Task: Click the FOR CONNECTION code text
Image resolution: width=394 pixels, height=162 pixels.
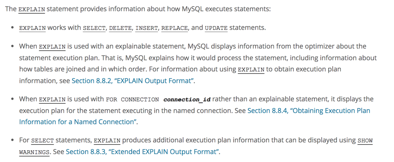Action: 132,99
